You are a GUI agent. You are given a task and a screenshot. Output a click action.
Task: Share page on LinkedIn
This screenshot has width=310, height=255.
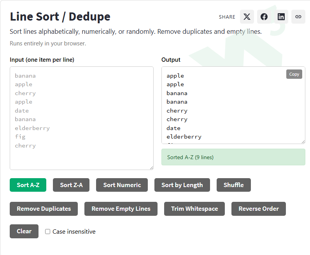click(281, 17)
